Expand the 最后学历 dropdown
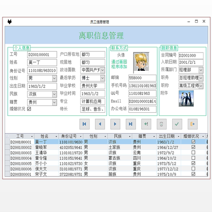This screenshot has height=212, width=212. 103,78
